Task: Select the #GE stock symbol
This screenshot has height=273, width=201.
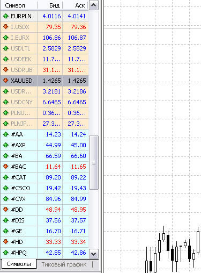Action: coord(17,231)
